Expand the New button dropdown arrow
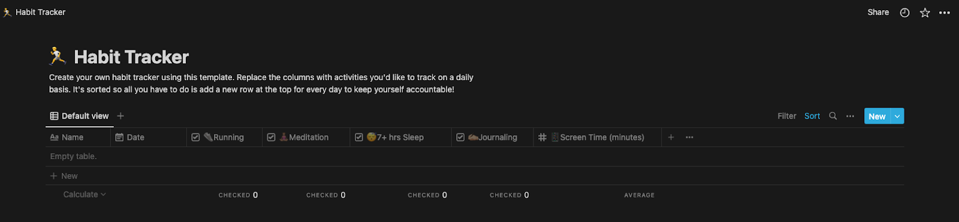Viewport: 959px width, 222px height. (x=897, y=116)
